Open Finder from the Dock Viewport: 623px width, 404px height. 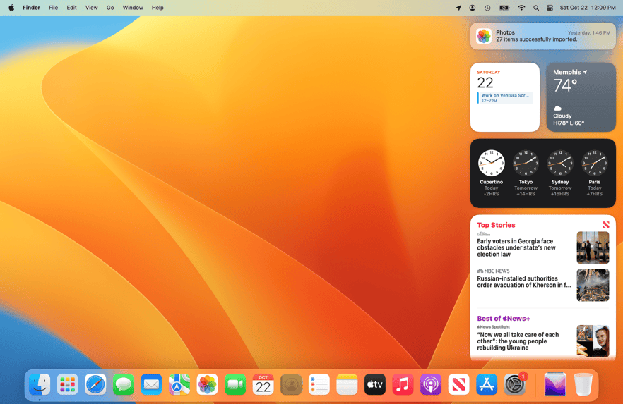tap(40, 384)
